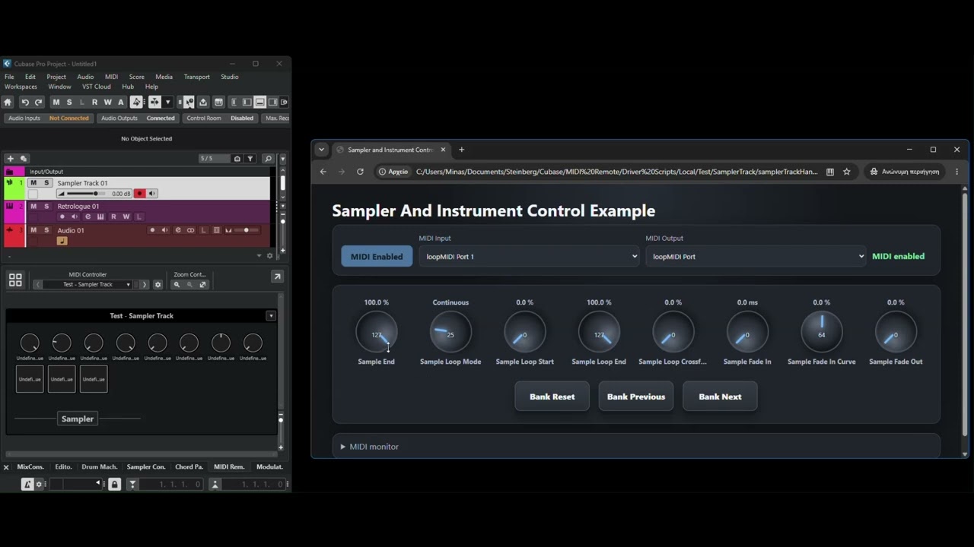Click the track list search magnifier icon

(x=268, y=159)
